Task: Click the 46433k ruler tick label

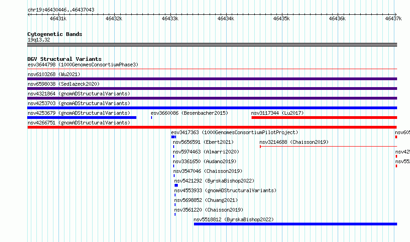Action: tap(170, 18)
